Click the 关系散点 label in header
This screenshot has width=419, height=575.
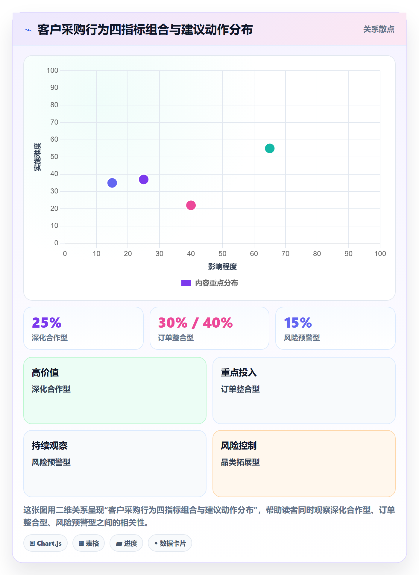click(x=379, y=29)
